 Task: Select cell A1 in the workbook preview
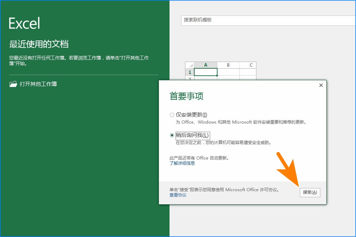coord(206,72)
